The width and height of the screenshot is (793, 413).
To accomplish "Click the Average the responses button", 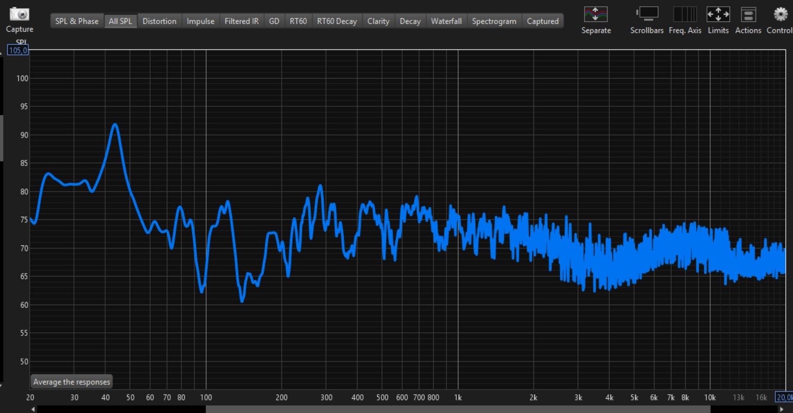I will point(71,382).
